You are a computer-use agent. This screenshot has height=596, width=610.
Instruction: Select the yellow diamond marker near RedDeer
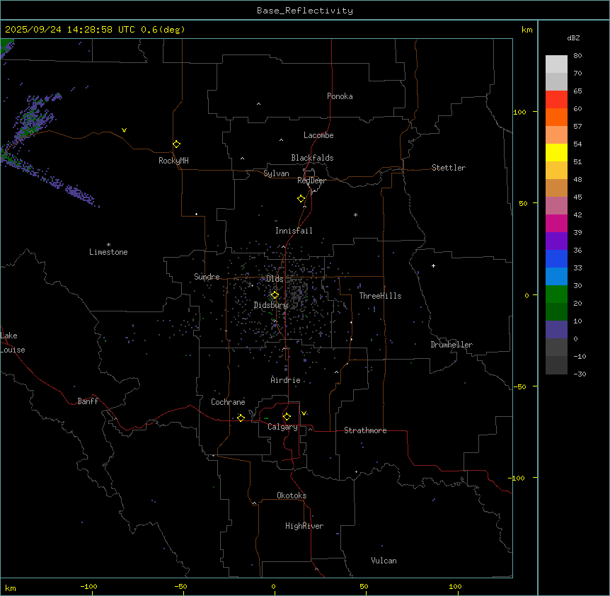coord(301,198)
